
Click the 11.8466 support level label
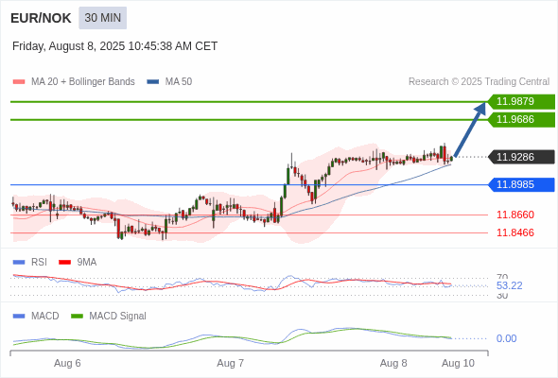pyautogui.click(x=515, y=232)
